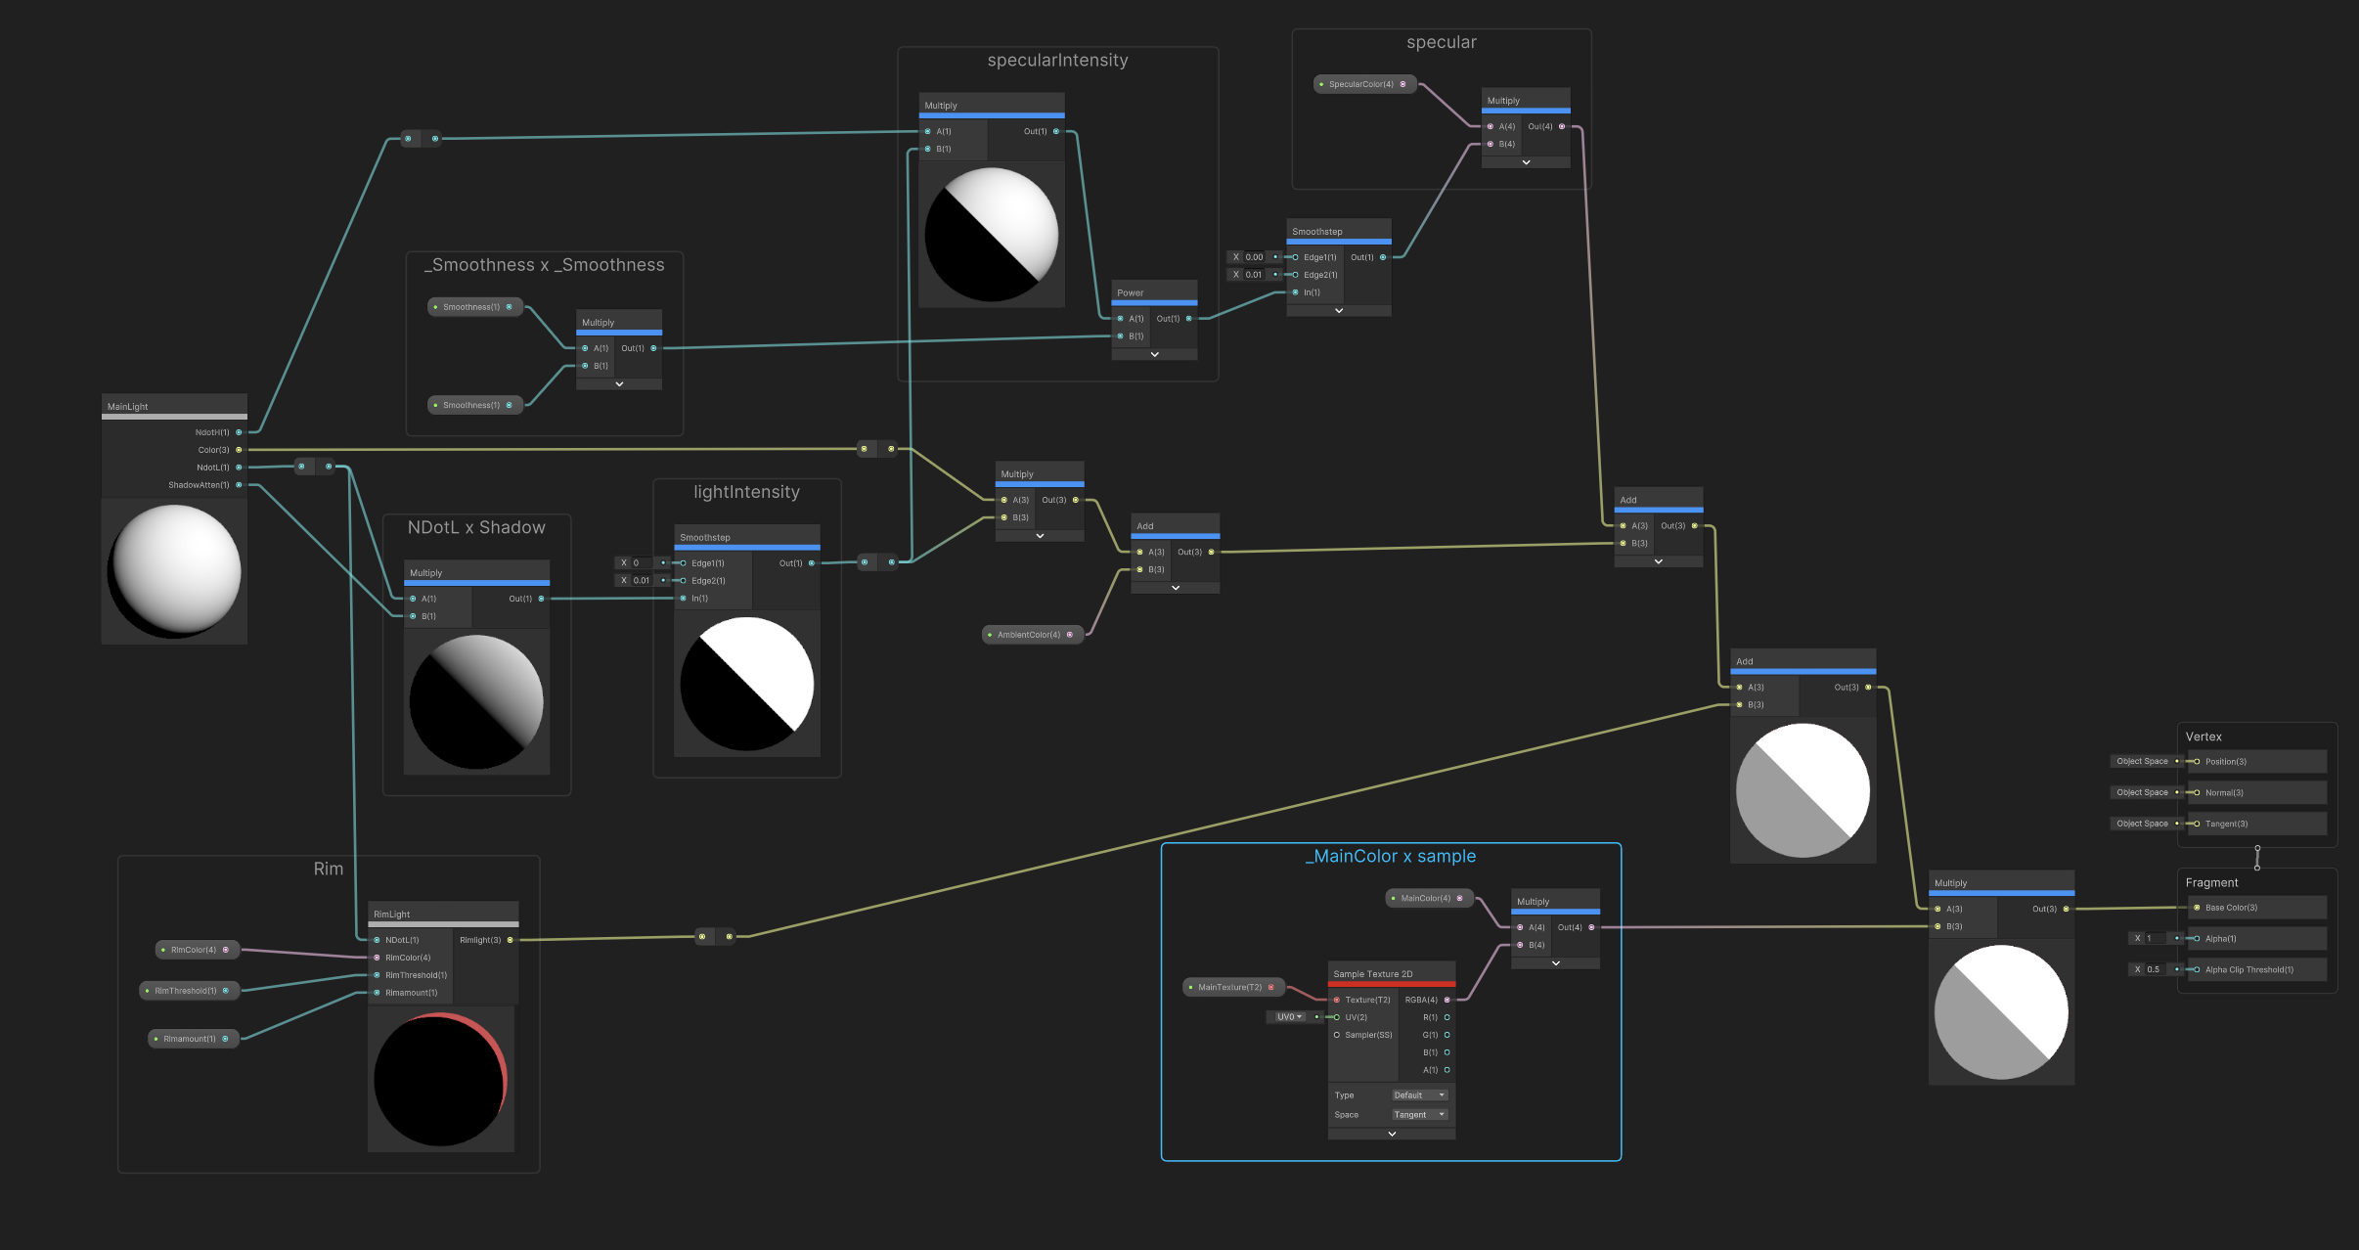2359x1250 pixels.
Task: Select the RimThreshold(1) property node
Action: (189, 991)
